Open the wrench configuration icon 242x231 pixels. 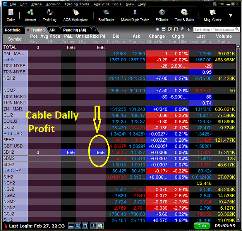coord(188,29)
